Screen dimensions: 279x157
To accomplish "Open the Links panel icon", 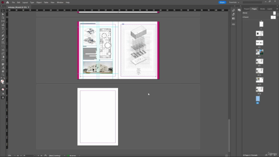I will coord(234,24).
